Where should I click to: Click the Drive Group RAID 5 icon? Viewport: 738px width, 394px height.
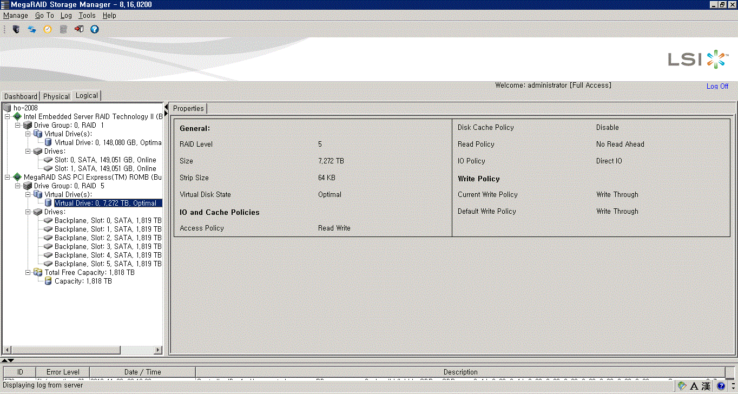[x=28, y=186]
